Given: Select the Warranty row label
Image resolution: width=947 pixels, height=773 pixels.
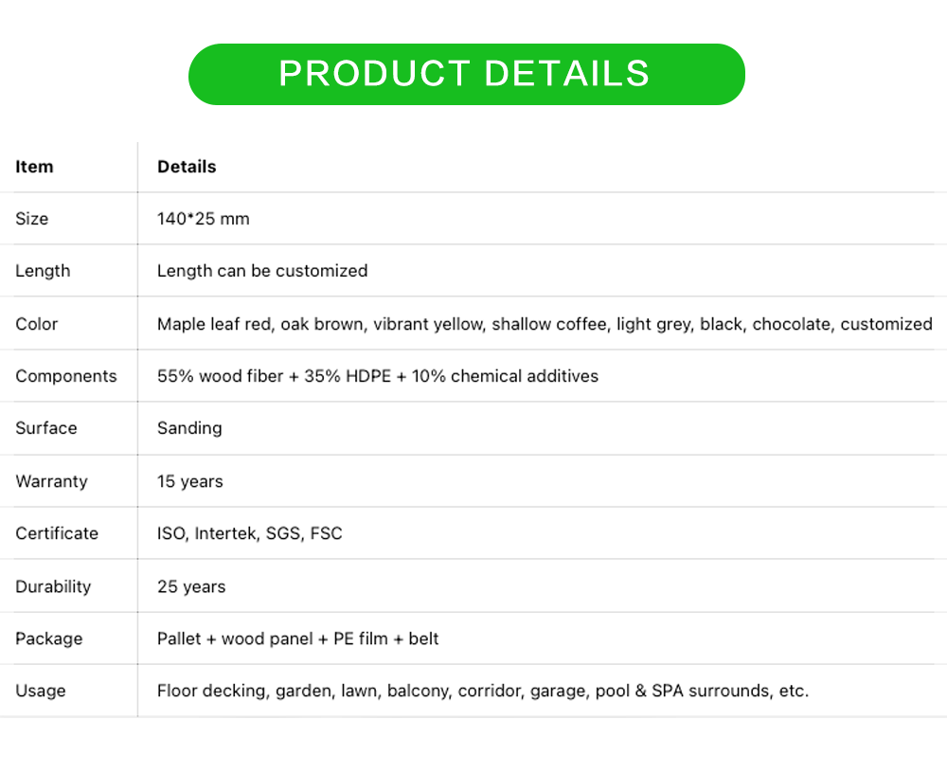Looking at the screenshot, I should tap(51, 481).
